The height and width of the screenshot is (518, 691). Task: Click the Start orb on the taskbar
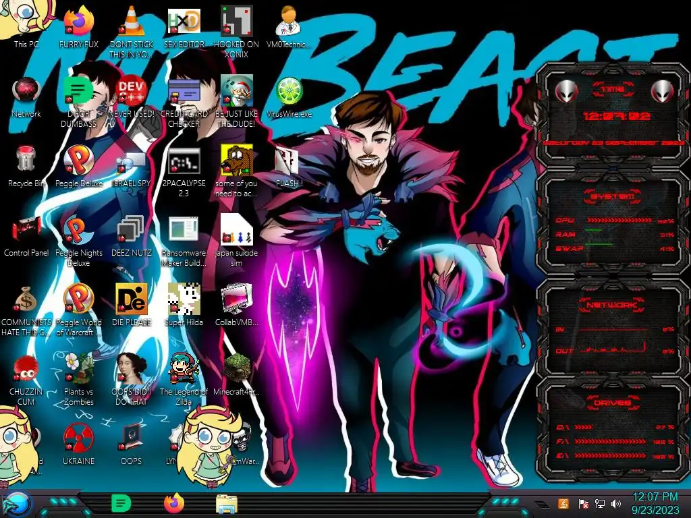coord(18,505)
